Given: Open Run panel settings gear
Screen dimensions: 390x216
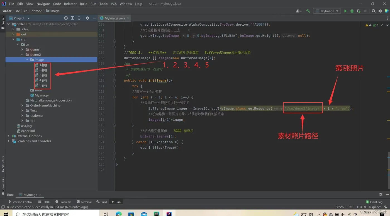Looking at the screenshot, I should coord(381,195).
